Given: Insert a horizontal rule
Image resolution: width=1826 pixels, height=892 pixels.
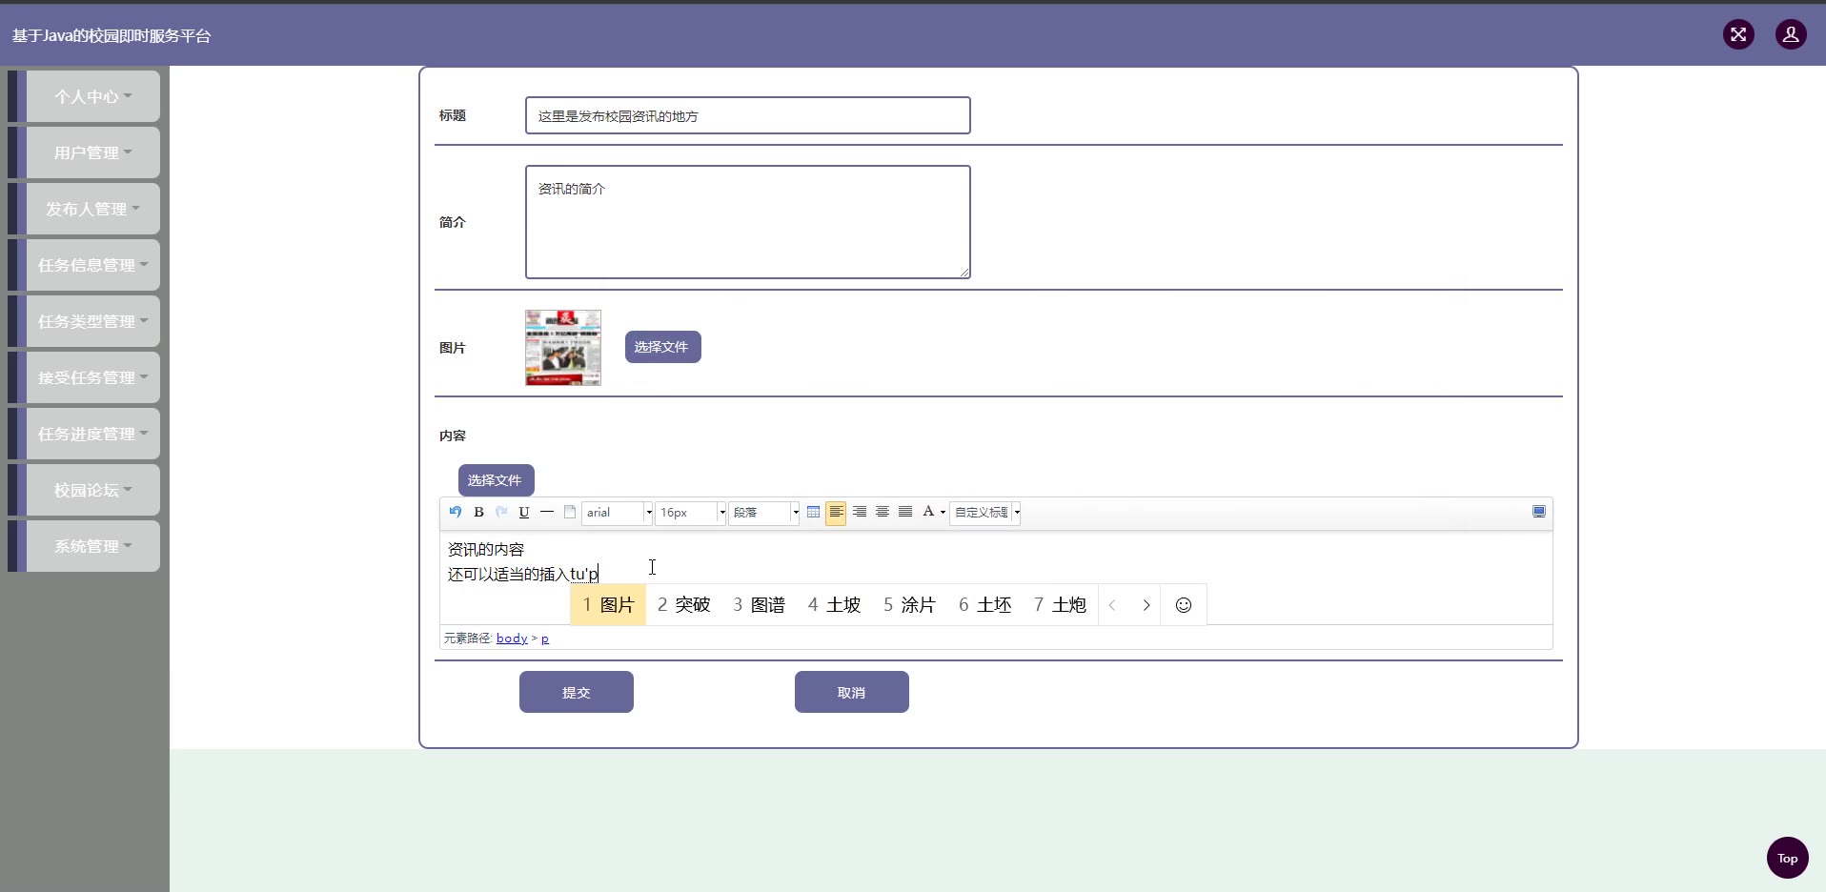Looking at the screenshot, I should click(x=547, y=512).
